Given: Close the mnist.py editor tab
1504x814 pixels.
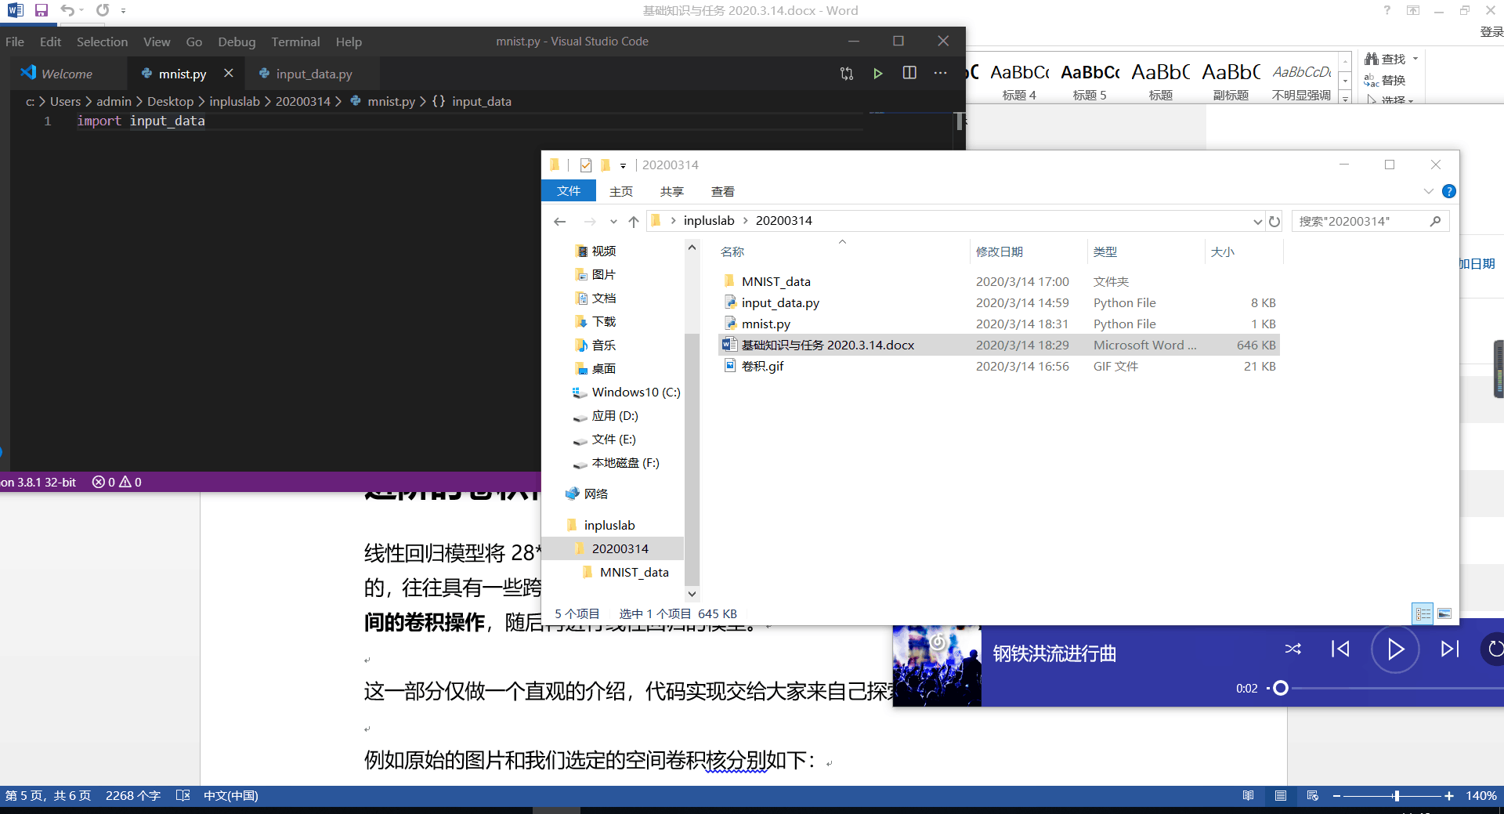Looking at the screenshot, I should tap(229, 73).
